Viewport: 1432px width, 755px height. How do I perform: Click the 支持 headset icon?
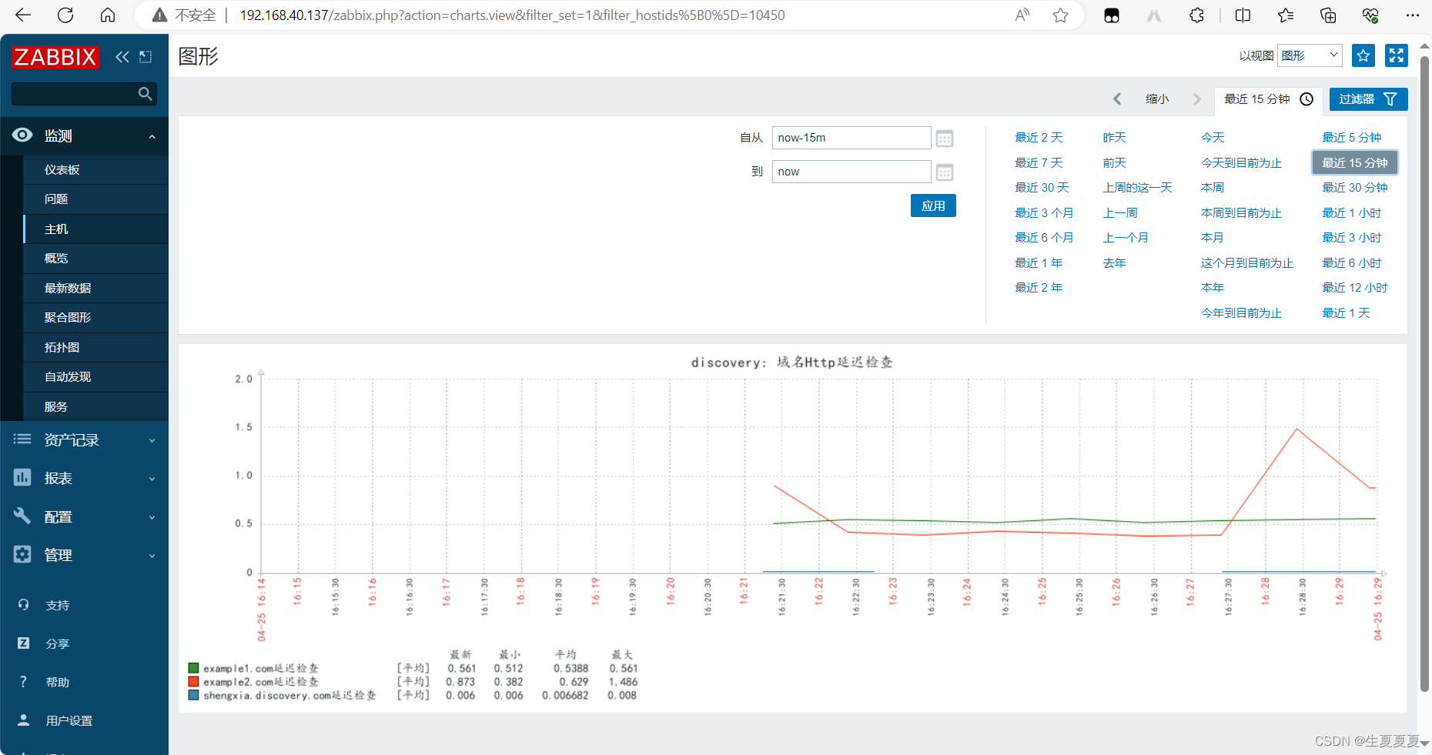pyautogui.click(x=24, y=605)
